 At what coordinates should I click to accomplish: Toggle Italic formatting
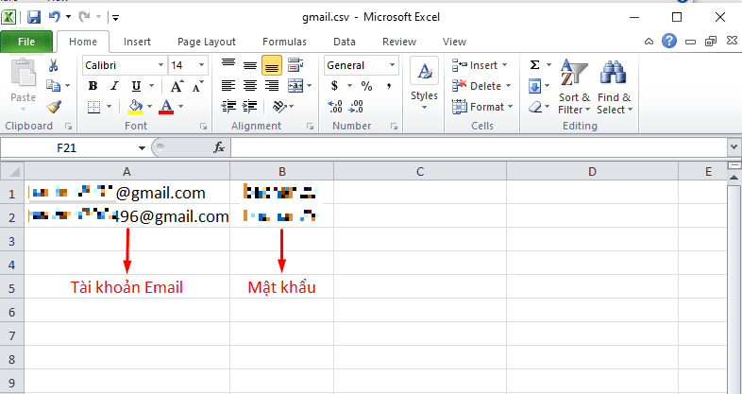click(114, 86)
